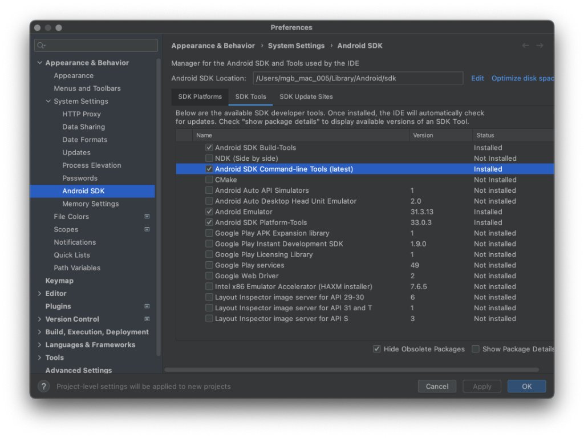Check Android Auto API Simulators checkbox
584x438 pixels.
coord(209,190)
